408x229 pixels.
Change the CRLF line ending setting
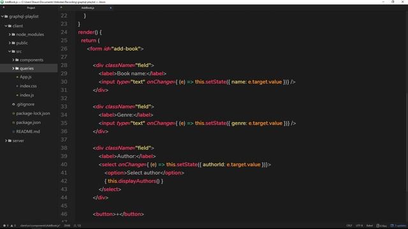pos(349,226)
